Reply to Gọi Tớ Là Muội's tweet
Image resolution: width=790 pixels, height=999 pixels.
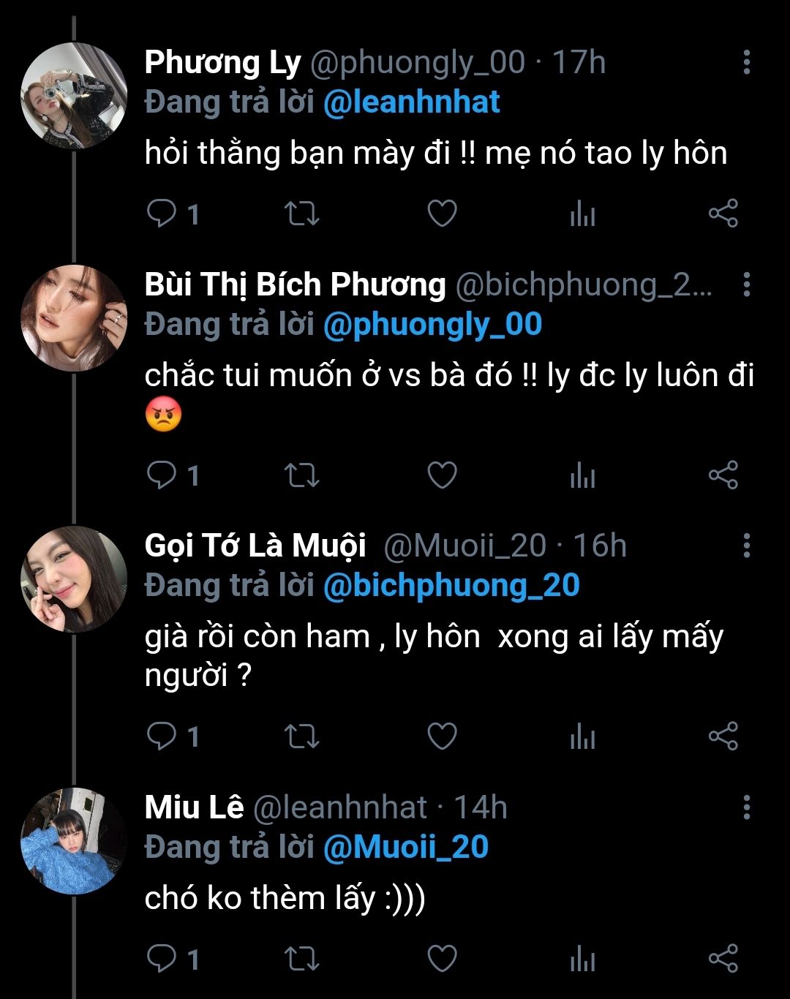coord(162,736)
